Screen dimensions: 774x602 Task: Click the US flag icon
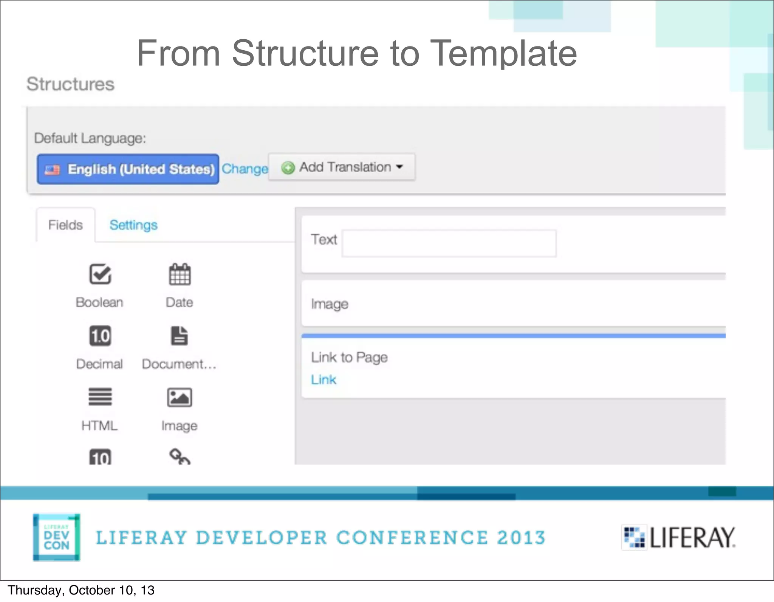coord(52,170)
